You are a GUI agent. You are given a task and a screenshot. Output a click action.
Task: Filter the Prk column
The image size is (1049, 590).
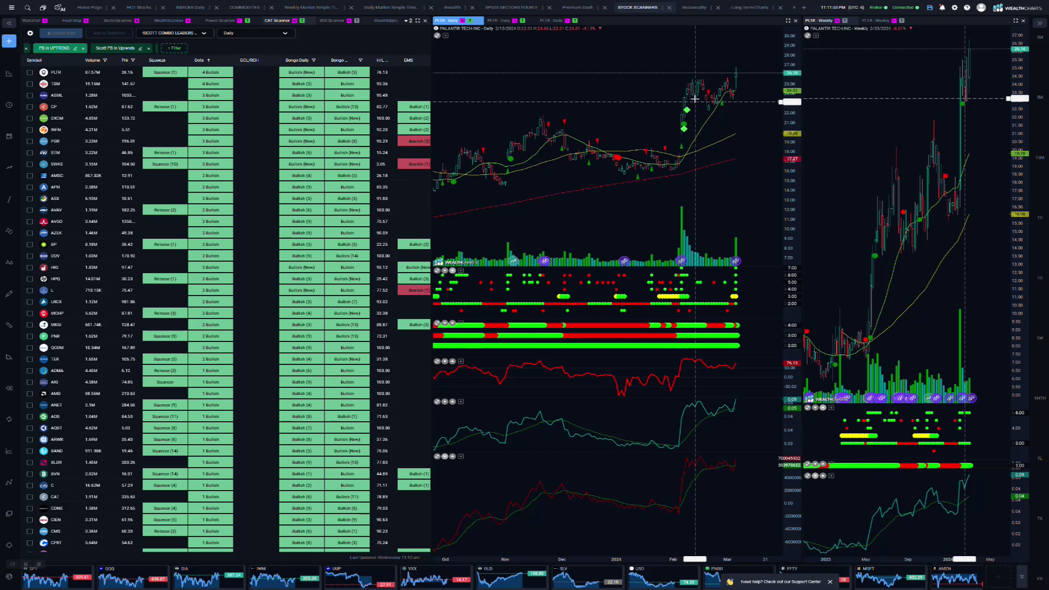coord(133,60)
